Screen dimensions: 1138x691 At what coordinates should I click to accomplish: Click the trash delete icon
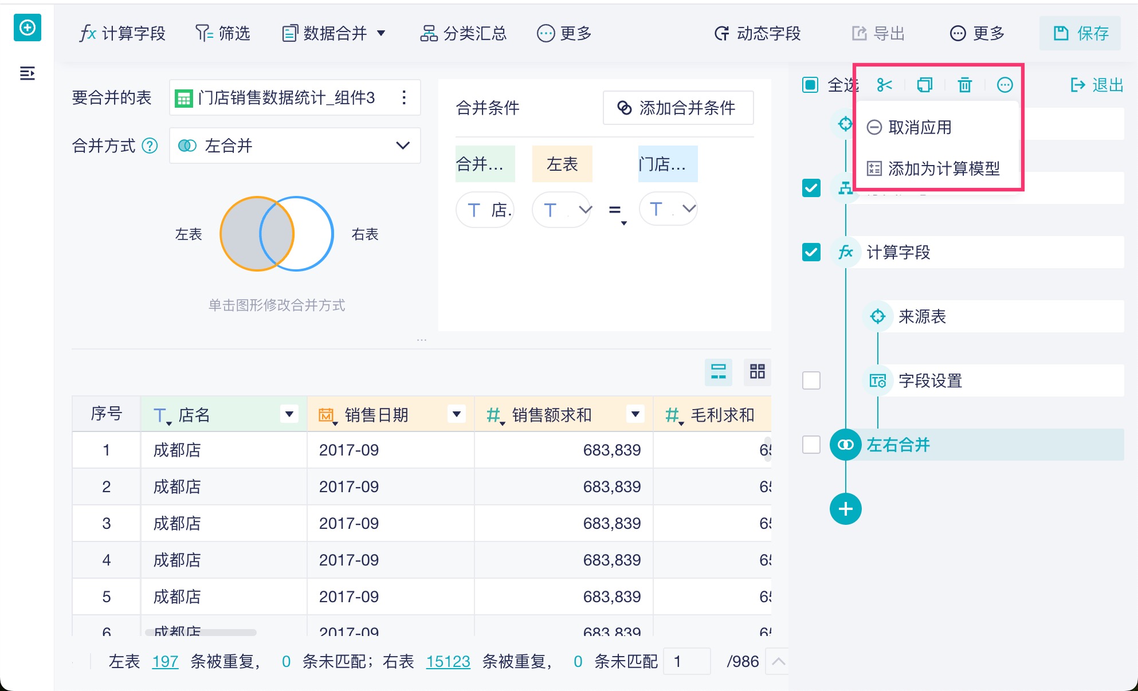964,85
